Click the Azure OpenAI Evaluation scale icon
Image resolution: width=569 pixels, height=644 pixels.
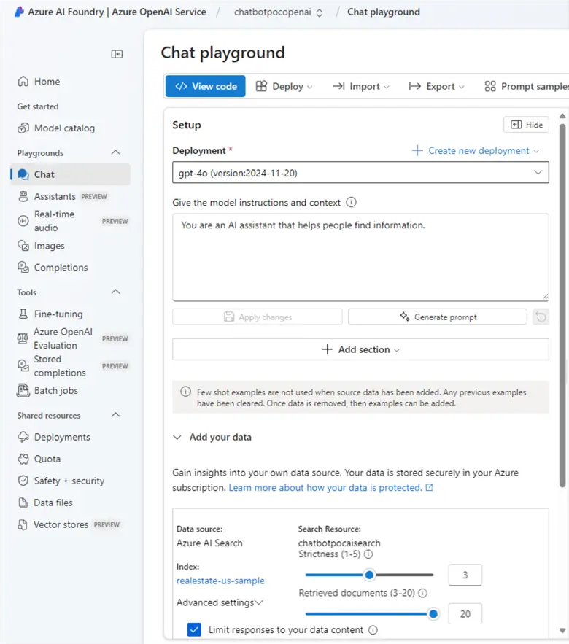coord(23,338)
